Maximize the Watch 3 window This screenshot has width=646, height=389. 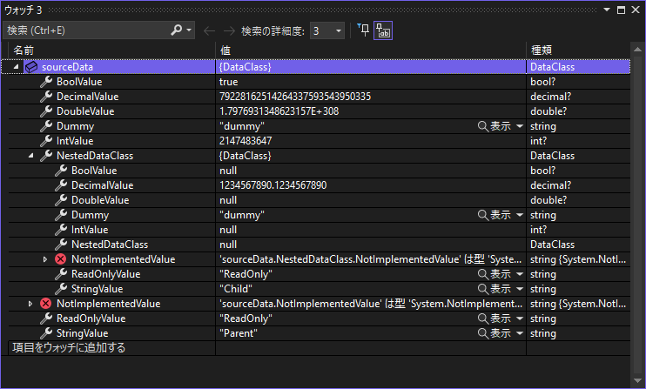(x=622, y=10)
